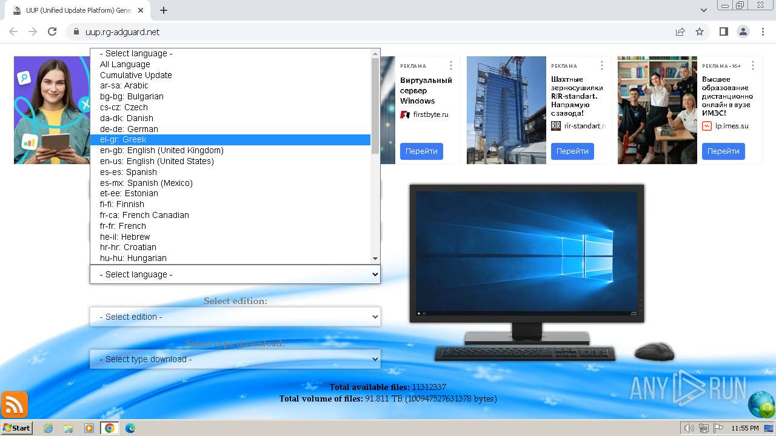
Task: Go back using browser back arrow
Action: pyautogui.click(x=13, y=31)
